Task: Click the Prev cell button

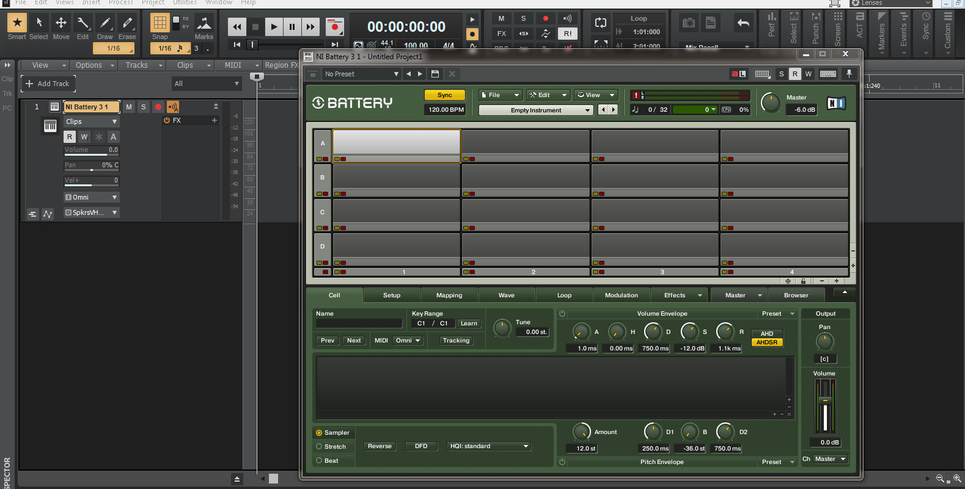Action: pyautogui.click(x=328, y=341)
